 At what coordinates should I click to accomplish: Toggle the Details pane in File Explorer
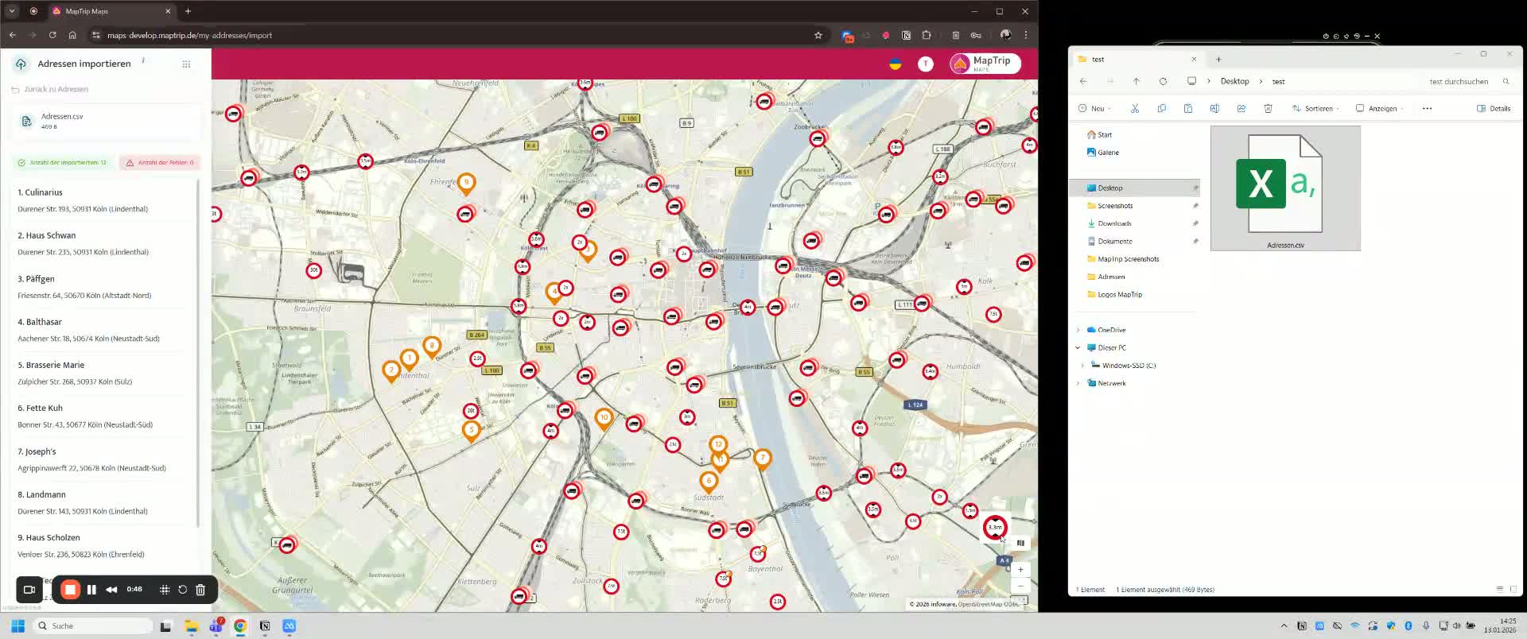1494,108
